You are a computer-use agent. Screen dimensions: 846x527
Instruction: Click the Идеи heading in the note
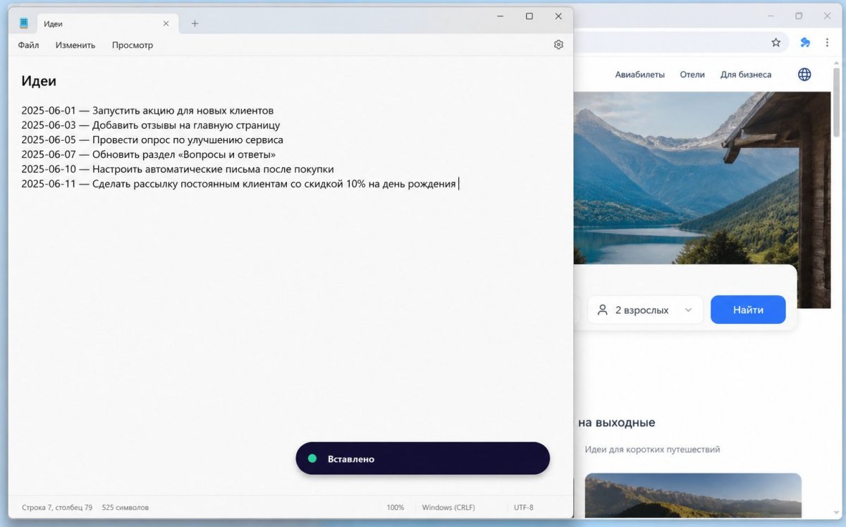point(39,81)
